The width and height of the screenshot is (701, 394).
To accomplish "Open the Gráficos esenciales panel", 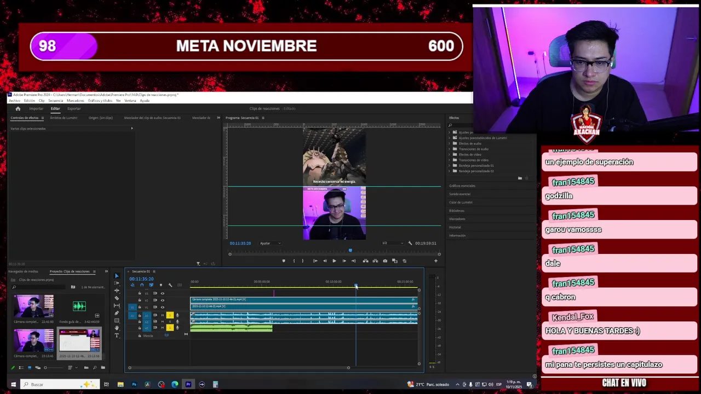I will point(462,186).
